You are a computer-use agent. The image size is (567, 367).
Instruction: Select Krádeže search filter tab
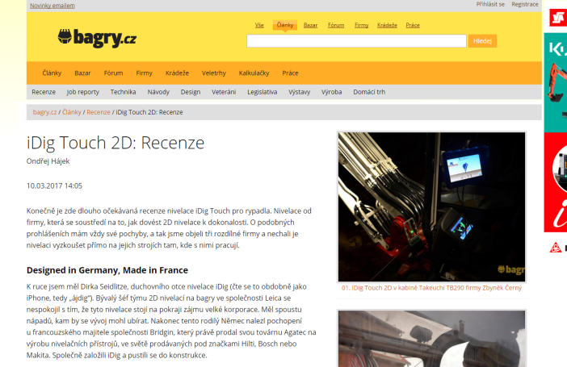pos(387,25)
